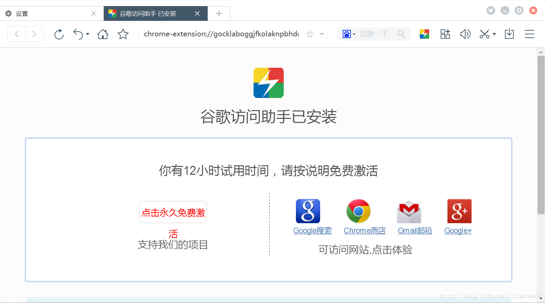545x303 pixels.
Task: Click the skin shirt icon in title bar
Action: pos(491,10)
